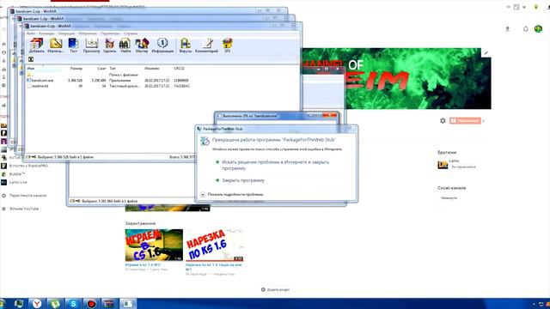Sort by the CRC32 column header

click(x=179, y=69)
